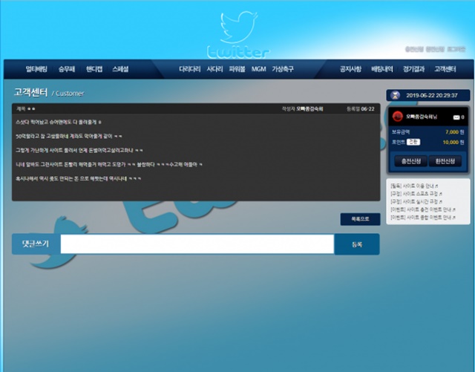
Task: Click the 고객센터 / Customer page heading
Action: [49, 93]
